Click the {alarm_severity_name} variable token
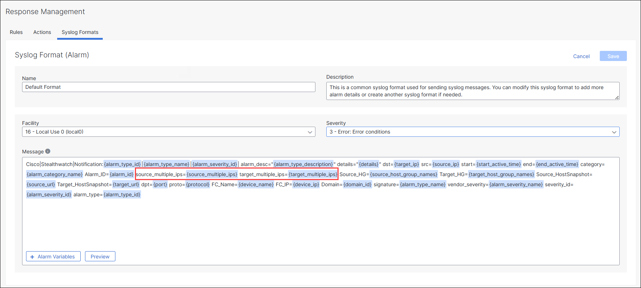641x288 pixels. (x=516, y=184)
